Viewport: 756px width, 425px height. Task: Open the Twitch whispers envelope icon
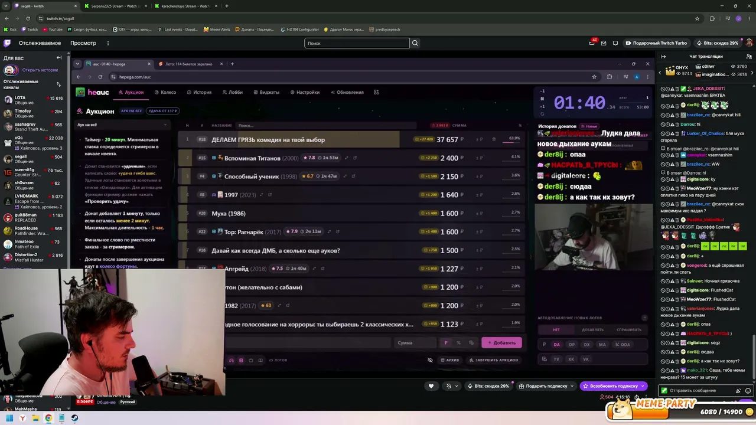pos(604,43)
